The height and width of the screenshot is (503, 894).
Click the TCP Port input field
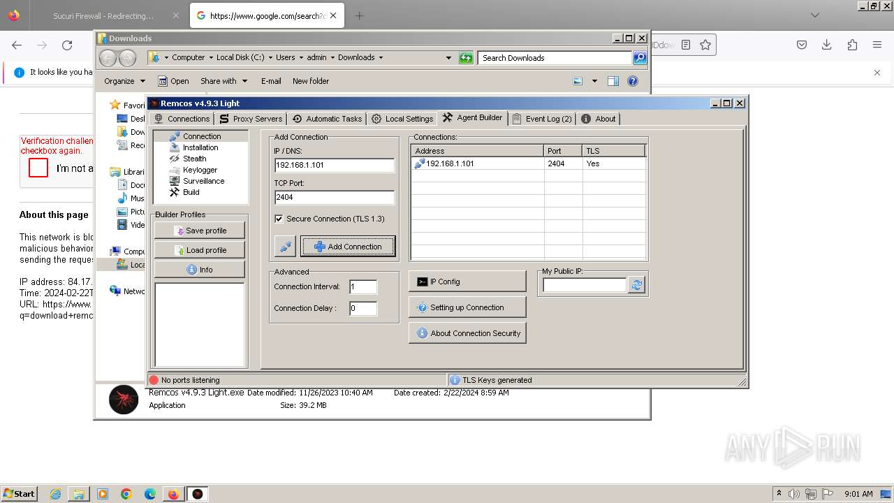point(334,198)
